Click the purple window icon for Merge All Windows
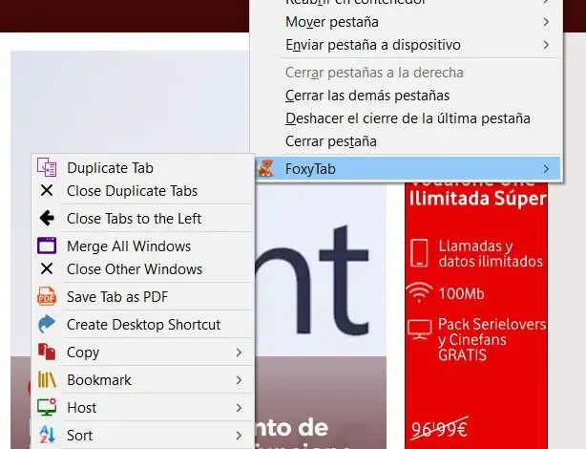586x449 pixels. click(47, 246)
